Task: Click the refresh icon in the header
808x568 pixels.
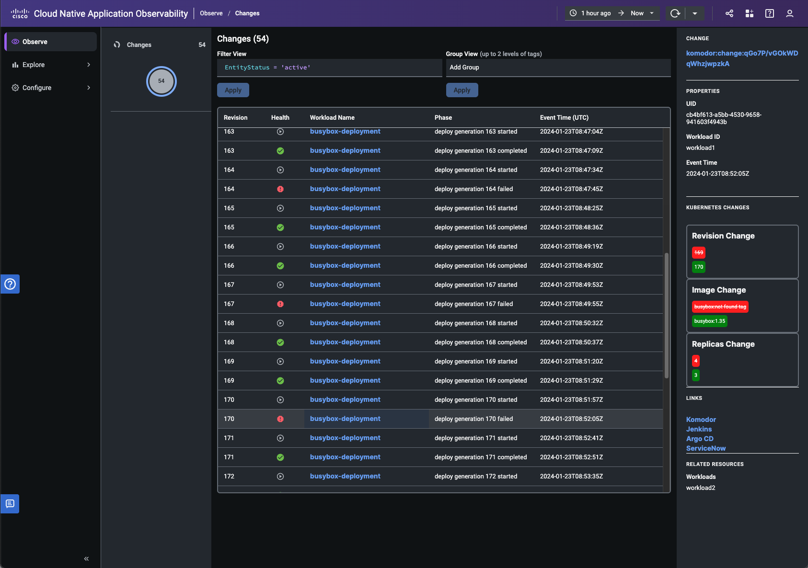Action: pyautogui.click(x=676, y=13)
